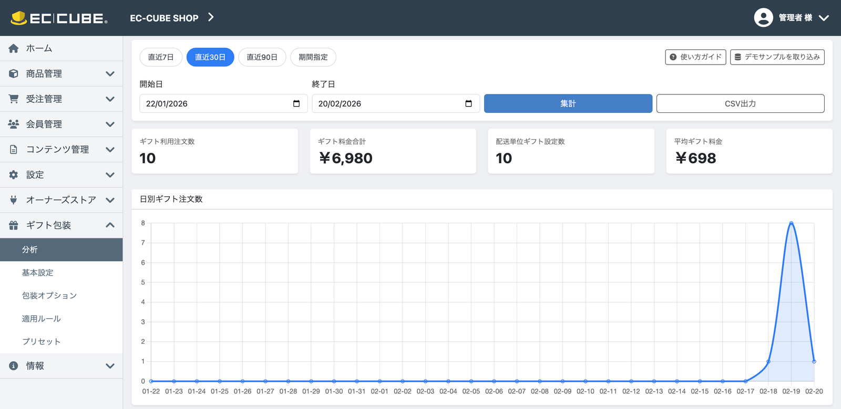
Task: Open the admin user dropdown arrow
Action: point(824,18)
